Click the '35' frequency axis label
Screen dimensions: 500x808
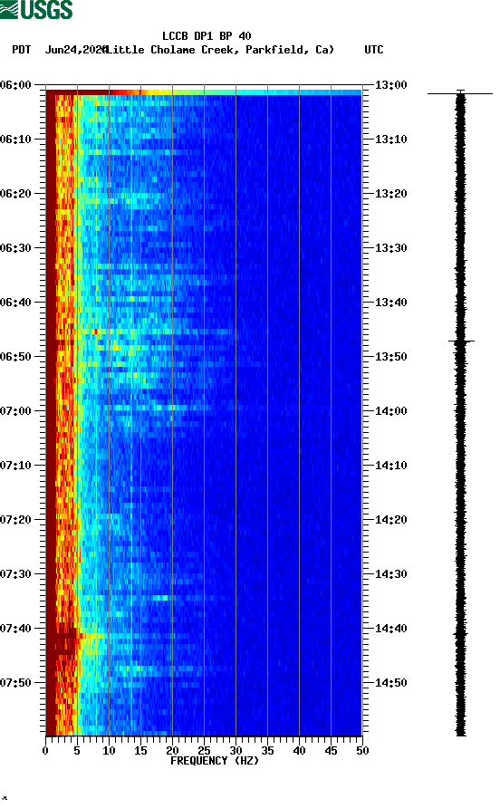click(x=267, y=751)
